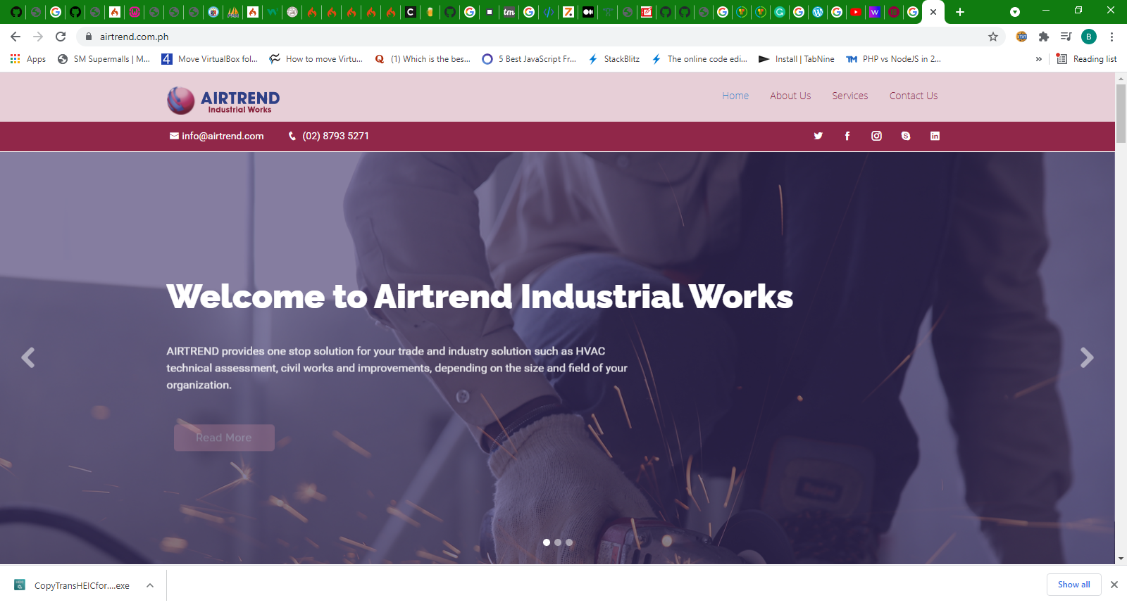Open the Skype social icon
Screen dimensions: 1127x605
[x=906, y=136]
